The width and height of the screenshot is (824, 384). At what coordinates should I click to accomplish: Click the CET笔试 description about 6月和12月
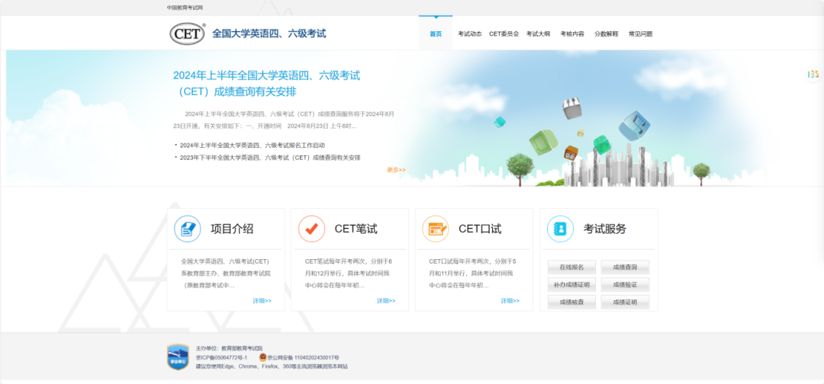[x=349, y=274]
